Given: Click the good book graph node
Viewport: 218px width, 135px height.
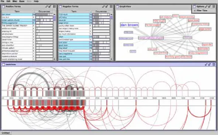Looking at the screenshot, I should [x=194, y=20].
